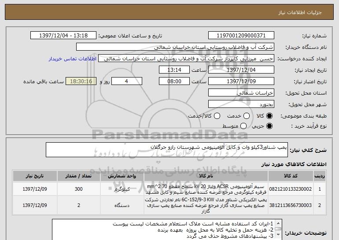Viewport: 339px width, 240px height.
Task: Click the quantity cell 2 for the pump row
Action: click(79, 205)
